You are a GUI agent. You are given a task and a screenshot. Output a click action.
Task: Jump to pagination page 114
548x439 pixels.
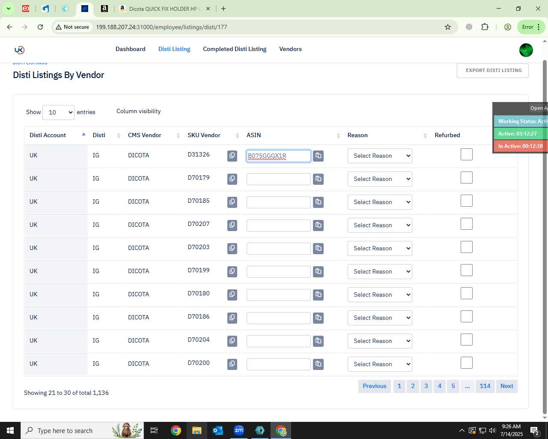[485, 386]
